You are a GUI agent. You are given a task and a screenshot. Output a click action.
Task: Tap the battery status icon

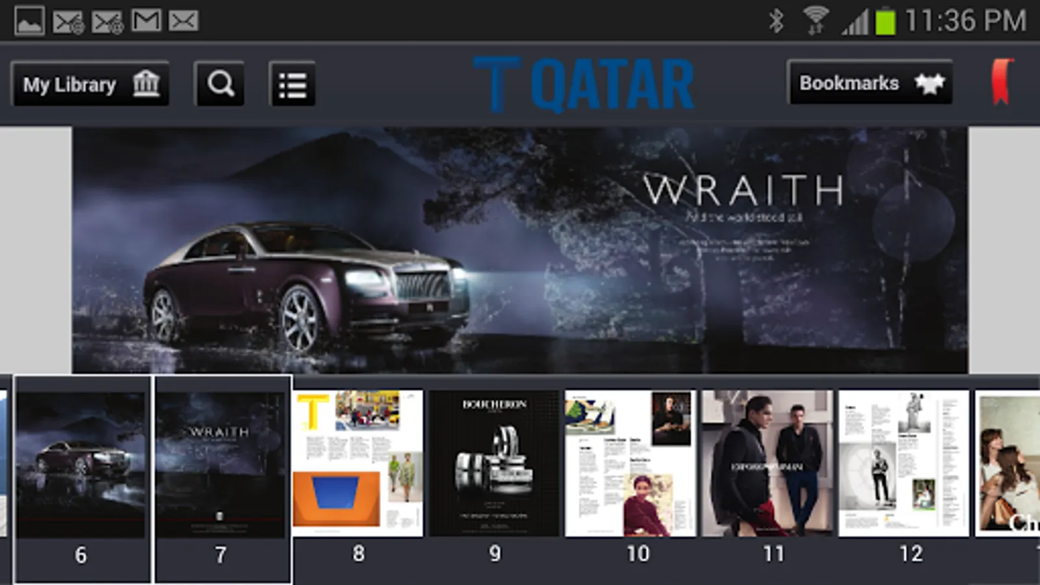tap(885, 21)
